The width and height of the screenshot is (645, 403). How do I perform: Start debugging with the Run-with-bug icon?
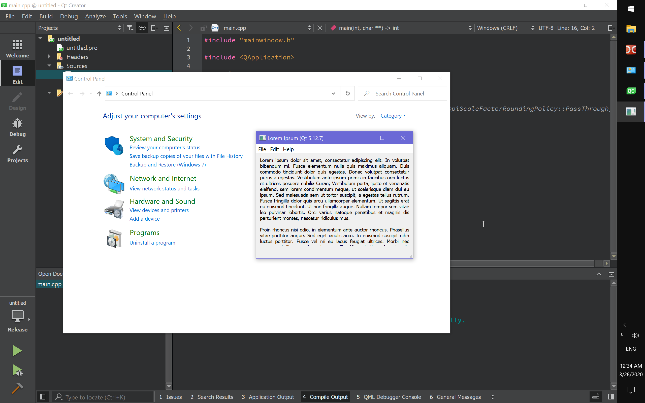(x=17, y=371)
